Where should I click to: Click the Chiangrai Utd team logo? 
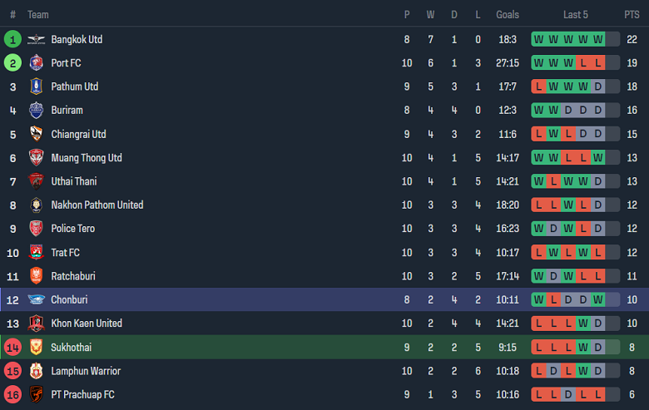pos(36,134)
